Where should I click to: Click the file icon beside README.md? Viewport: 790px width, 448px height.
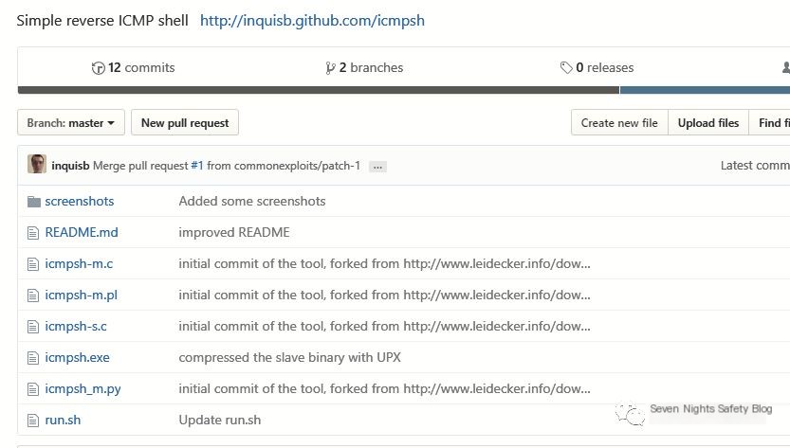click(33, 233)
